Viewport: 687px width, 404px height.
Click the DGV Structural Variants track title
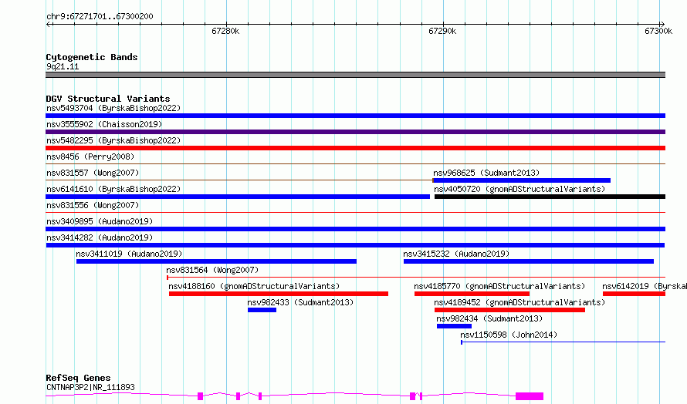108,99
